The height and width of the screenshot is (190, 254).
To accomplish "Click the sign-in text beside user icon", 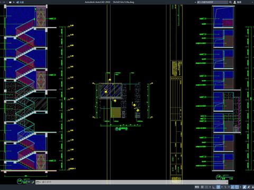I will click(239, 2).
